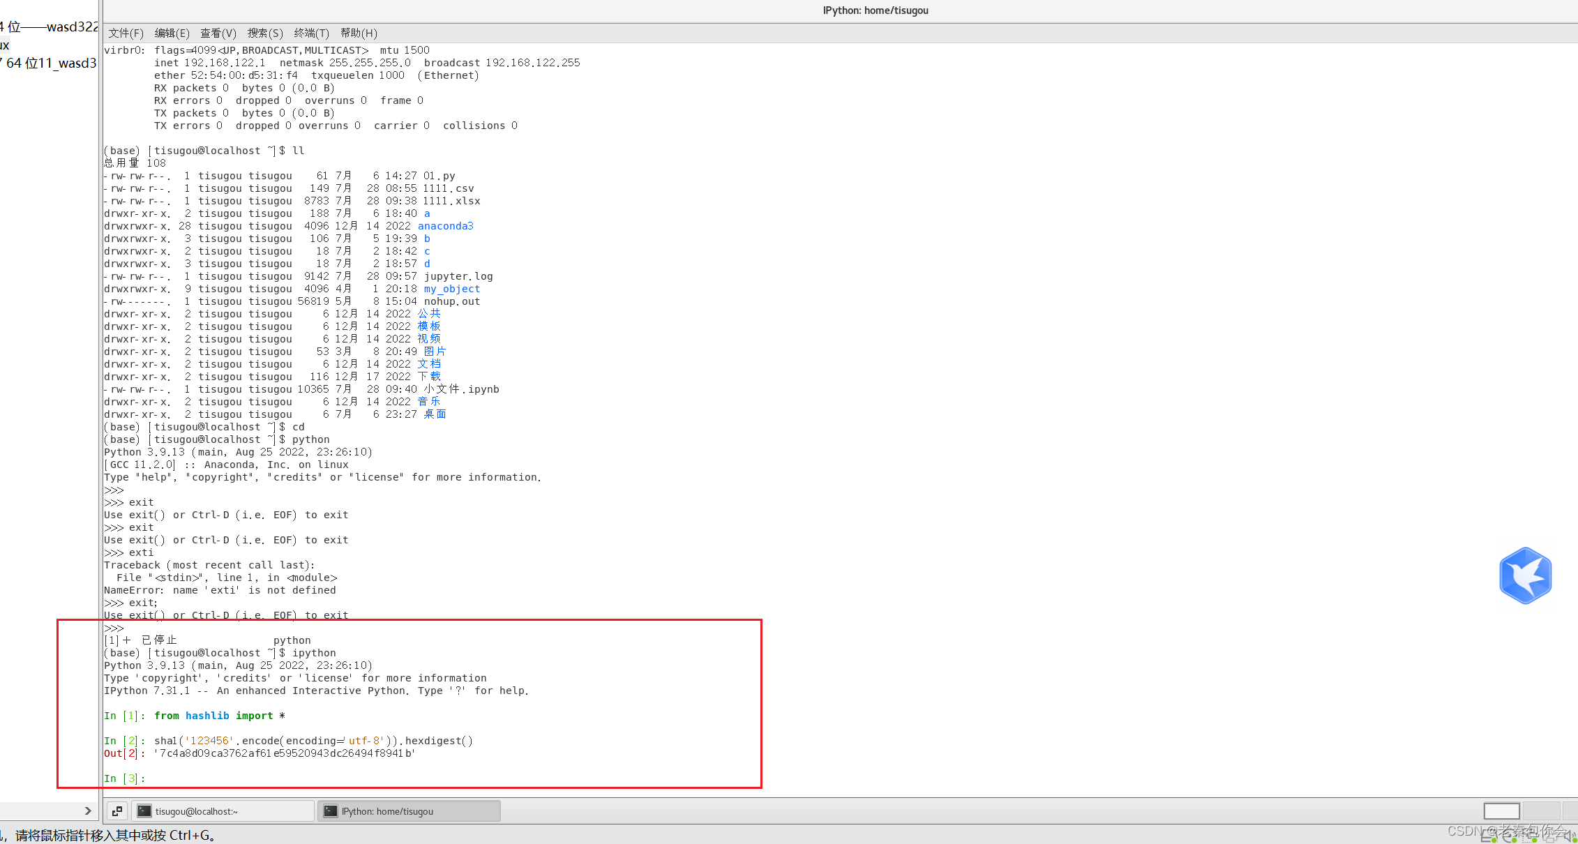Click the nohup.out file name
Viewport: 1578px width, 844px height.
[452, 301]
